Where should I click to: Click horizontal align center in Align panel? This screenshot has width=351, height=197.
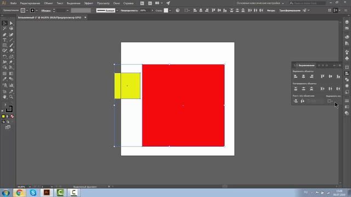point(303,77)
